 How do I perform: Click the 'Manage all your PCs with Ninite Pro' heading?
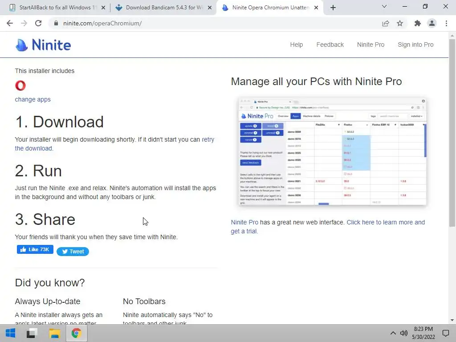(317, 81)
